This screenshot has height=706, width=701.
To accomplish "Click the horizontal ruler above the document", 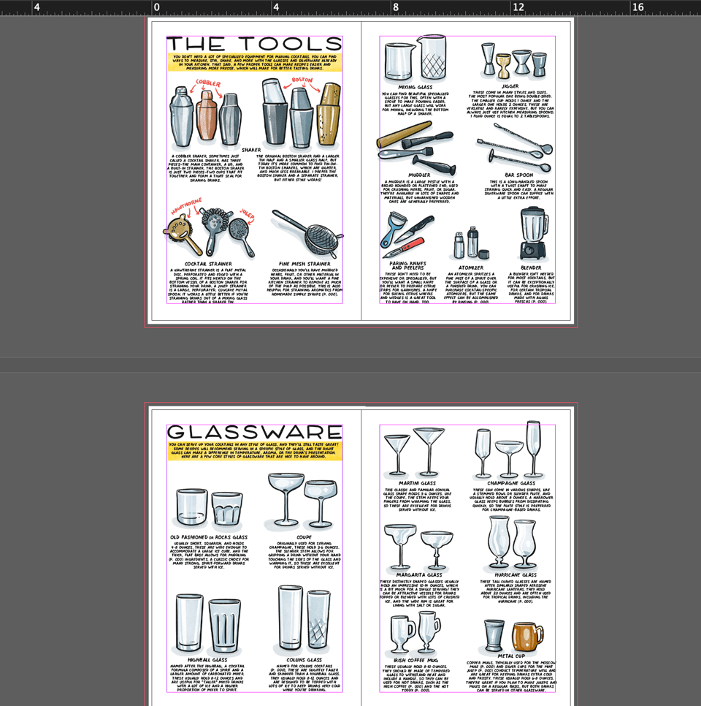I will click(350, 6).
